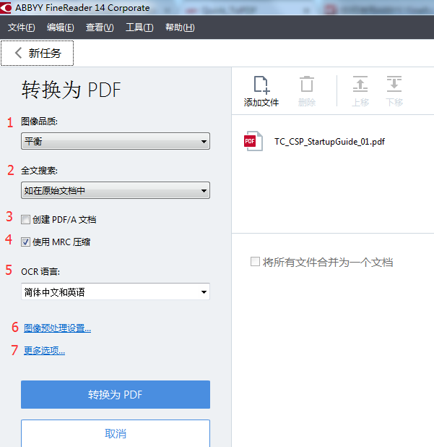Select the red PDF file icon
Screen dimensions: 434x447
tap(253, 141)
